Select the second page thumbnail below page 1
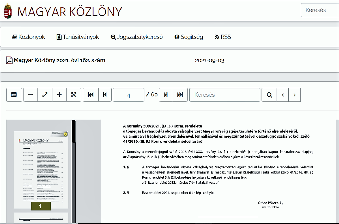This screenshot has width=339, height=224. click(41, 218)
